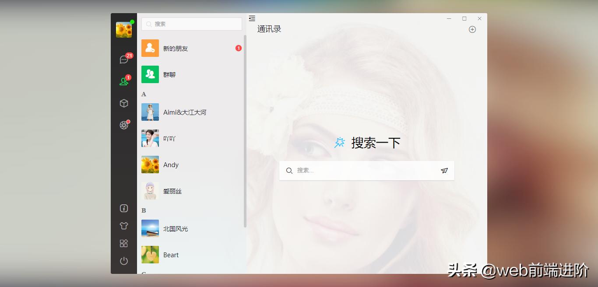Image resolution: width=598 pixels, height=287 pixels.
Task: Click the paper plane icon in search bar
Action: click(444, 171)
